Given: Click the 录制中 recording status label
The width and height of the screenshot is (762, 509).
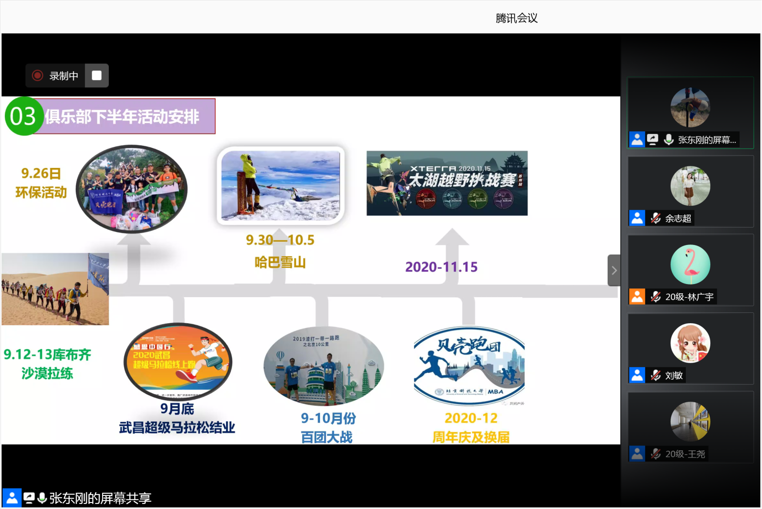Looking at the screenshot, I should pos(63,76).
